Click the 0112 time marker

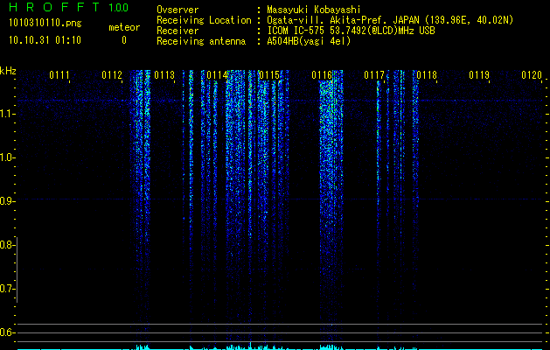tap(112, 75)
